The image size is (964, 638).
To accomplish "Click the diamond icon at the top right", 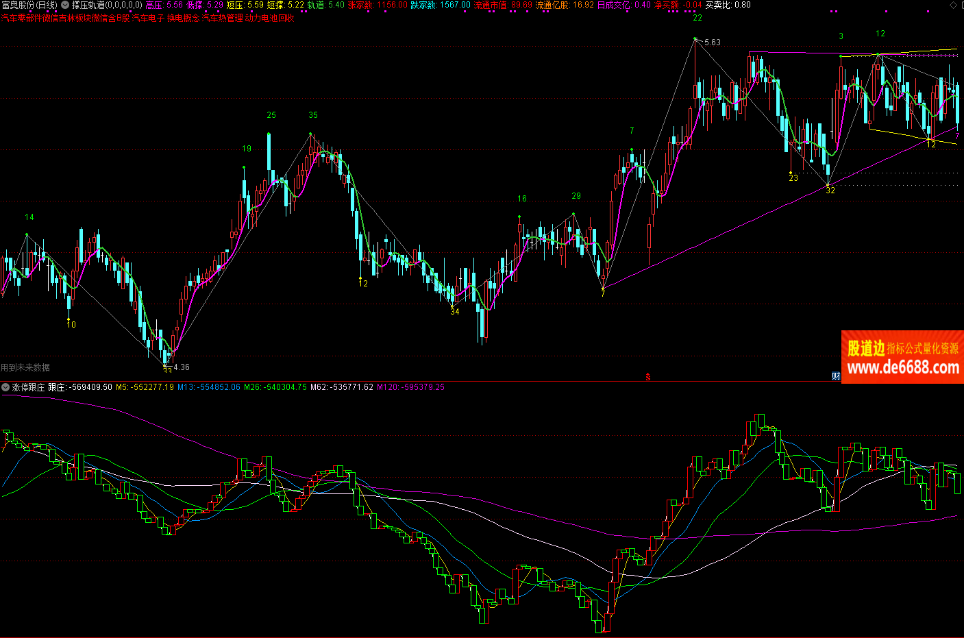I will tap(953, 5).
